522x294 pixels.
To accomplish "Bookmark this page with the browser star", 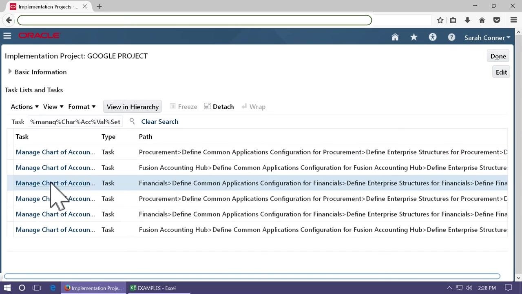I will click(440, 20).
